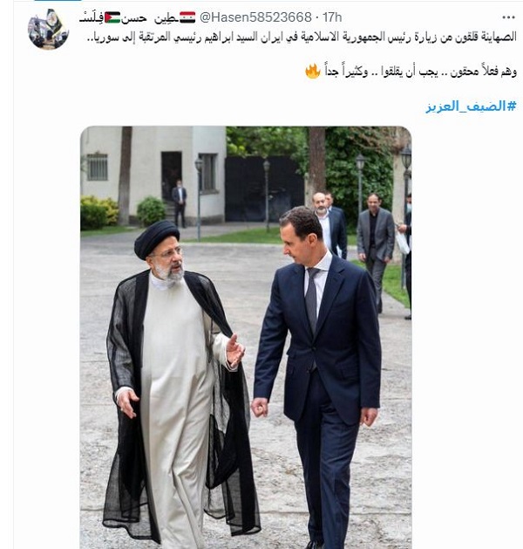Click the second tweet line beside the fire emoji

pos(420,72)
